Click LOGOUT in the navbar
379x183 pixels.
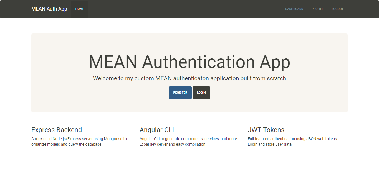pyautogui.click(x=337, y=9)
